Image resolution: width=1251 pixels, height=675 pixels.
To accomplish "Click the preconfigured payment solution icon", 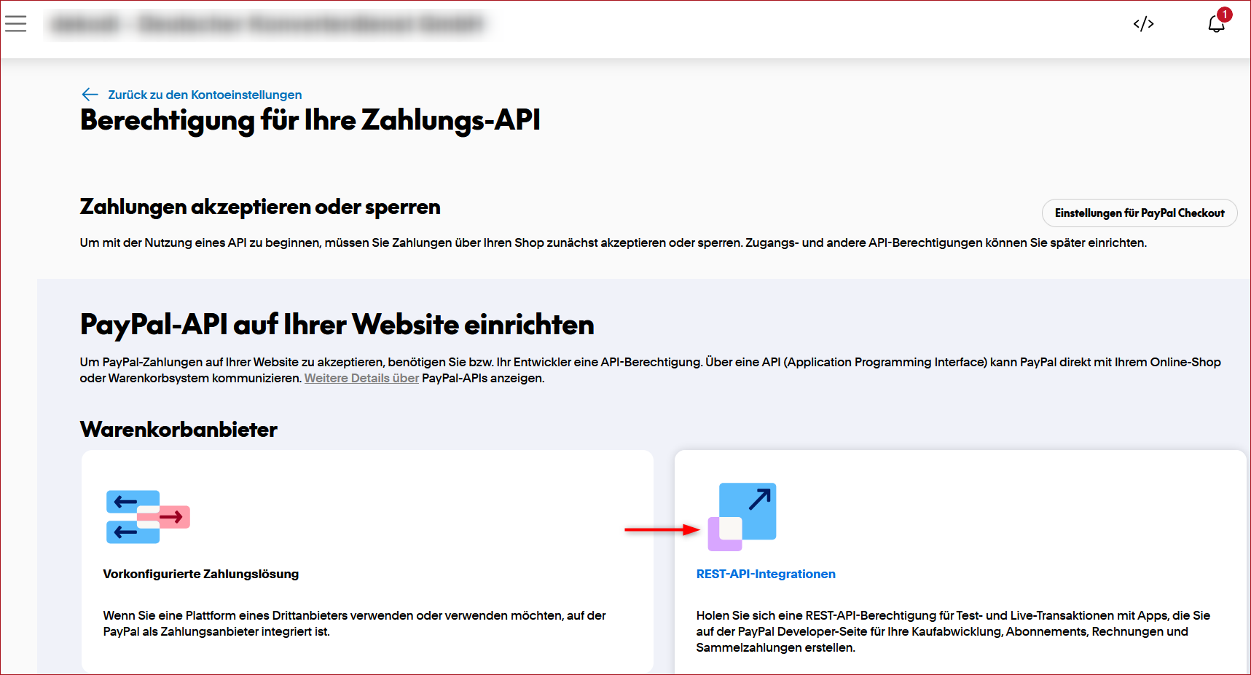I will [148, 517].
